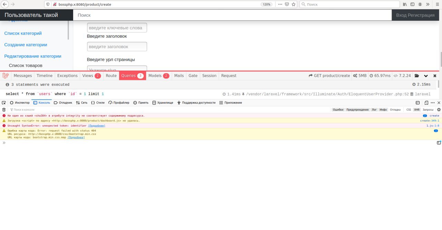Image resolution: width=442 pixels, height=230 pixels.
Task: Click the Подробнее link beside SyntaxError message
Action: pyautogui.click(x=97, y=126)
